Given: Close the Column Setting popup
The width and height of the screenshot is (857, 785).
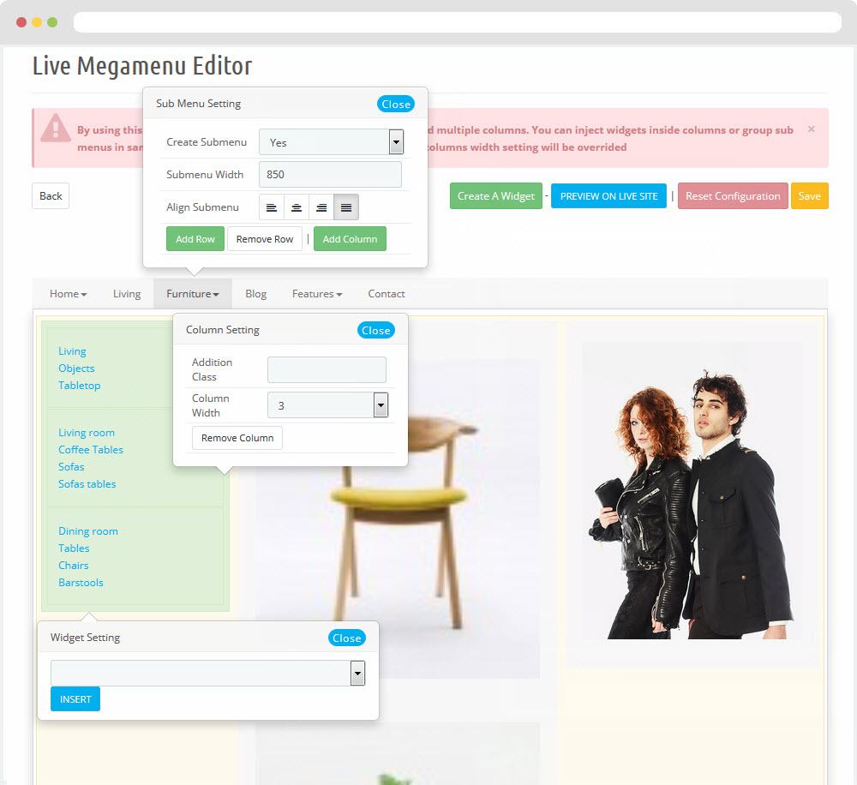Looking at the screenshot, I should (375, 330).
